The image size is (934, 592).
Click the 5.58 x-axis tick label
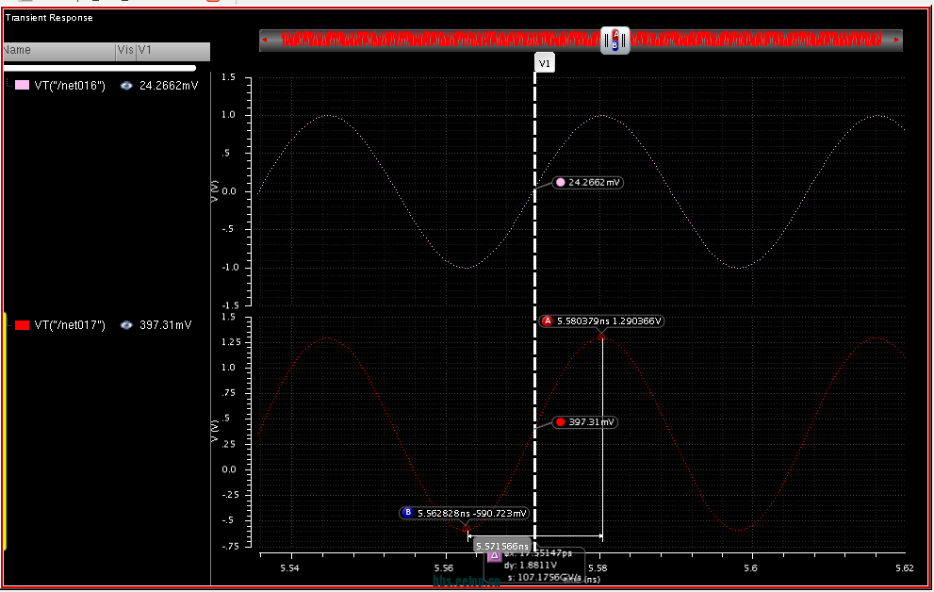coord(598,568)
